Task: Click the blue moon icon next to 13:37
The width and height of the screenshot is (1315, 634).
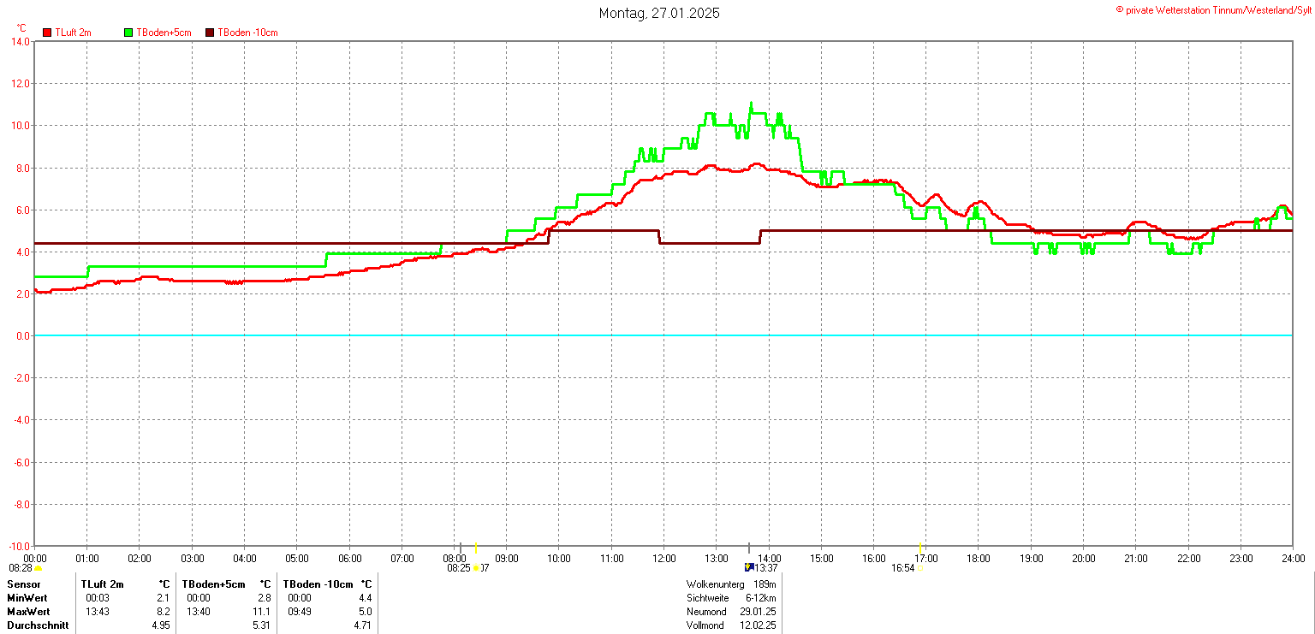Action: (x=749, y=567)
